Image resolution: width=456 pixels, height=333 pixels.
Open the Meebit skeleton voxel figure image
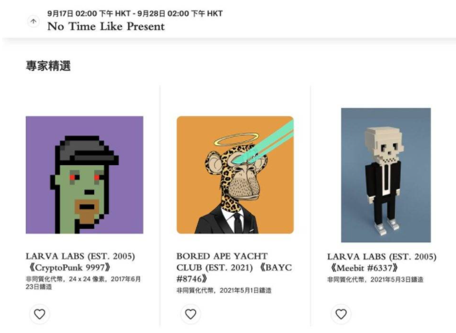(386, 175)
